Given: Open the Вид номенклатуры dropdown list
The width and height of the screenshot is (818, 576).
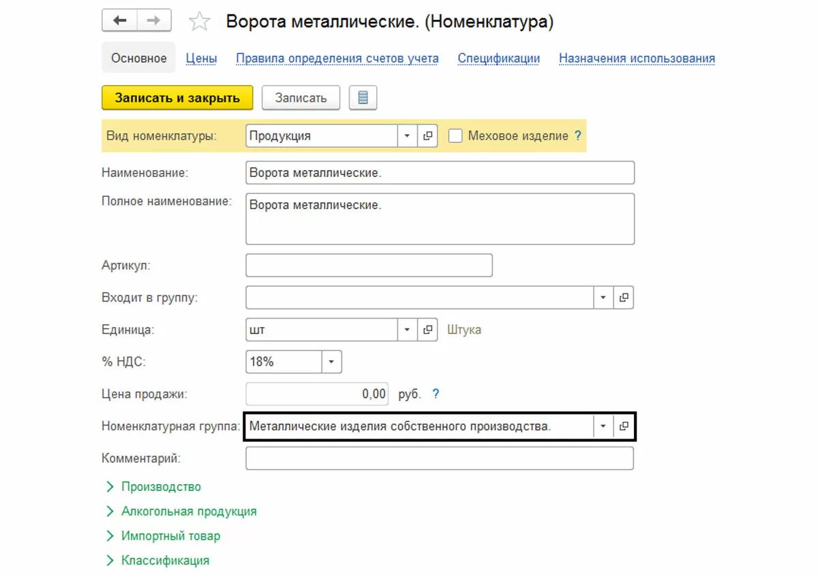Looking at the screenshot, I should [407, 135].
